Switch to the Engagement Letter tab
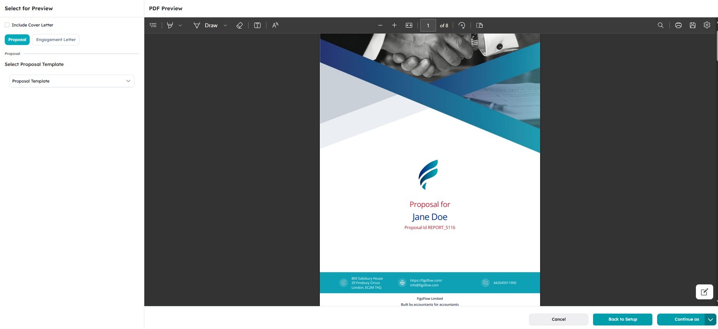Image resolution: width=718 pixels, height=329 pixels. pyautogui.click(x=56, y=39)
